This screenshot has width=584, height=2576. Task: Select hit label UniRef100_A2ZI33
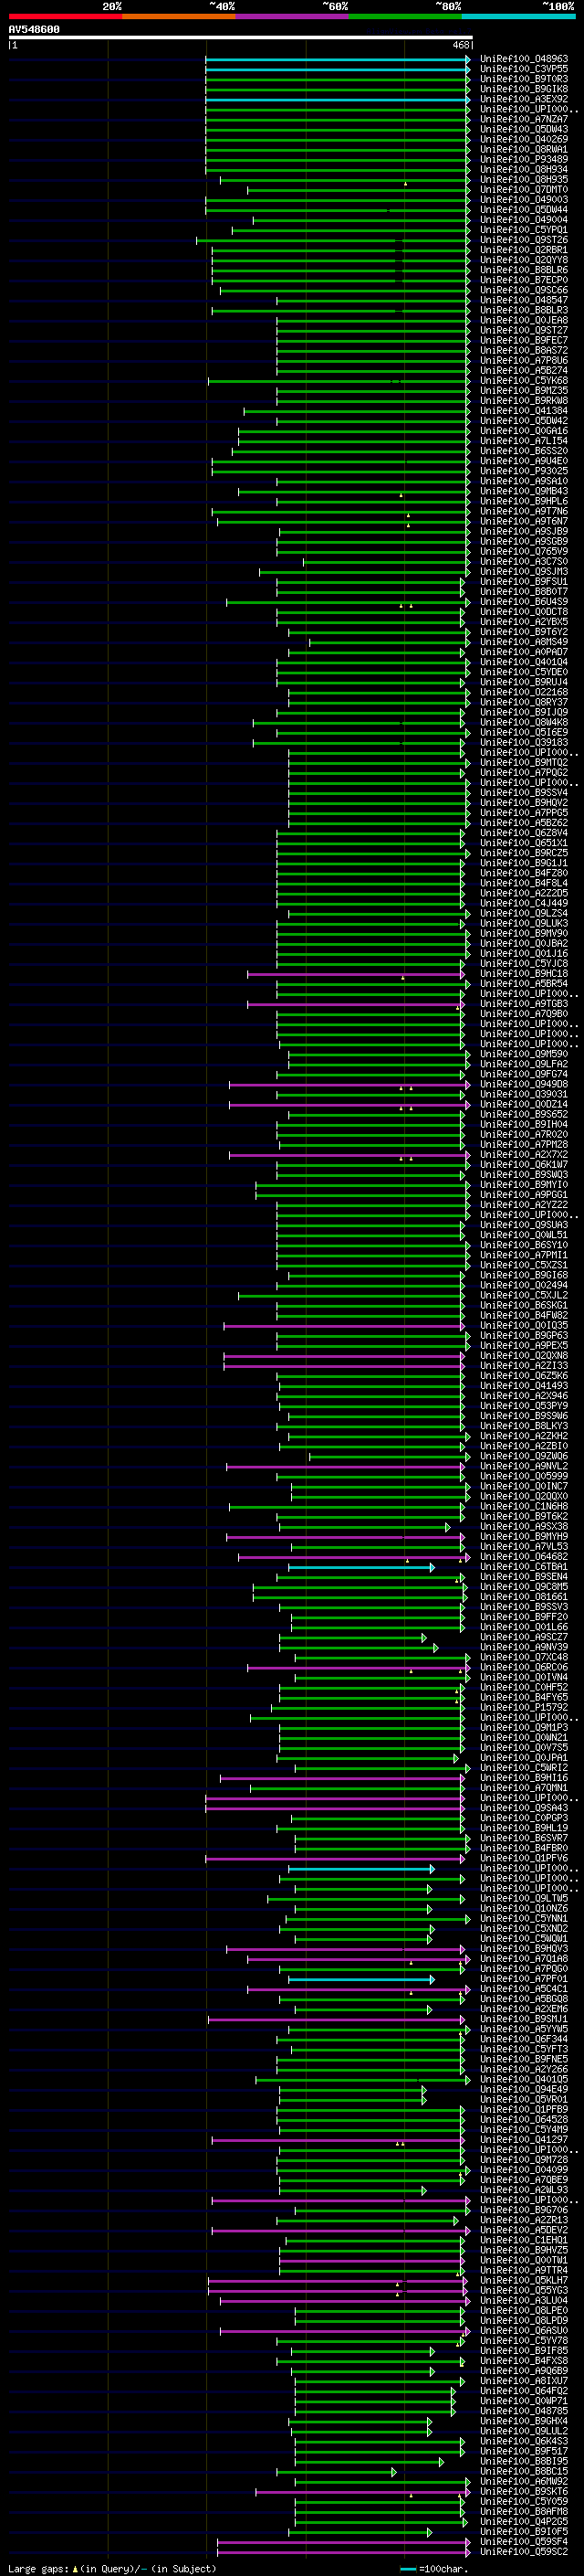click(523, 1365)
